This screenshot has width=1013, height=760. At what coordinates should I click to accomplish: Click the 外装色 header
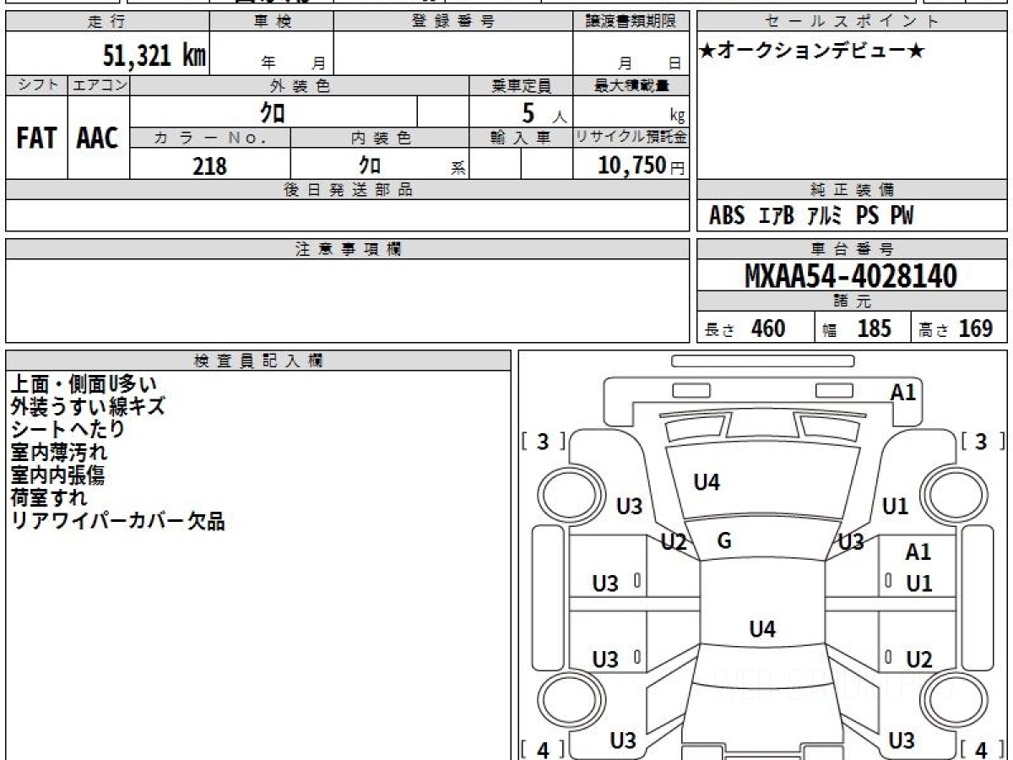click(300, 85)
